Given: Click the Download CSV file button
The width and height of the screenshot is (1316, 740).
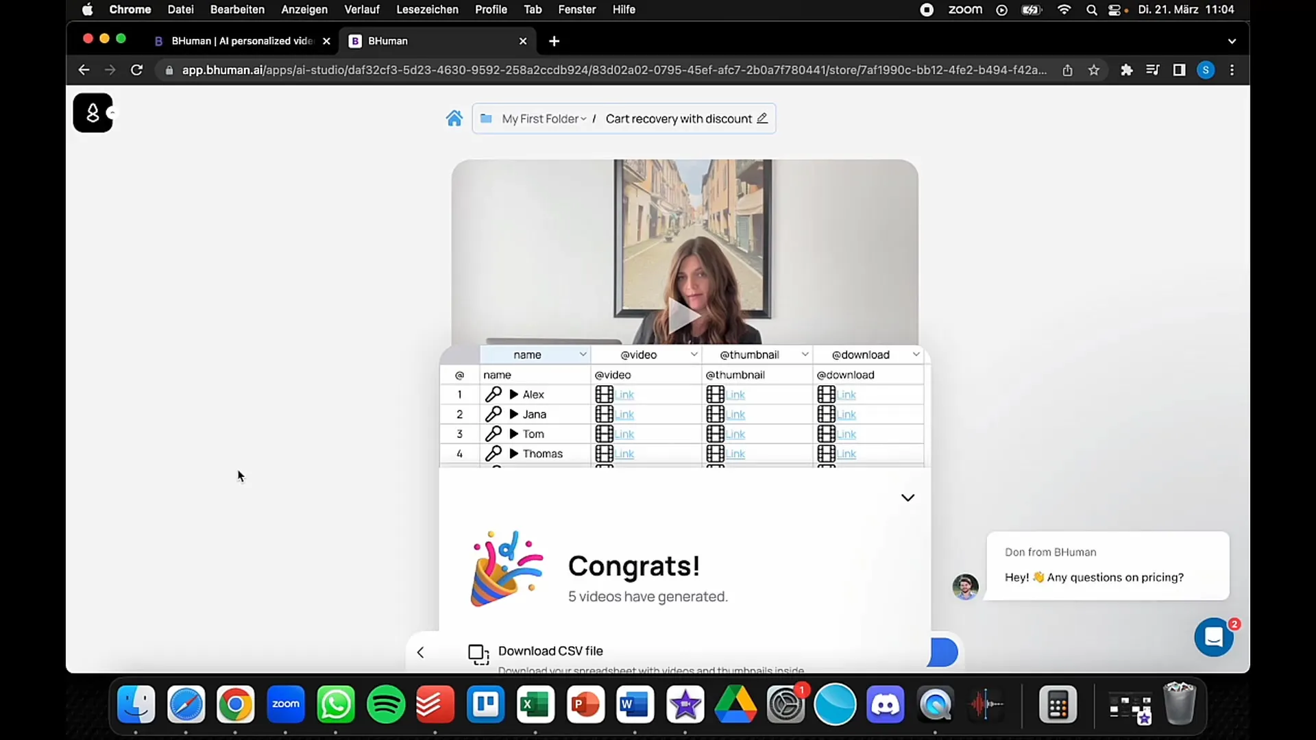Looking at the screenshot, I should pyautogui.click(x=550, y=650).
